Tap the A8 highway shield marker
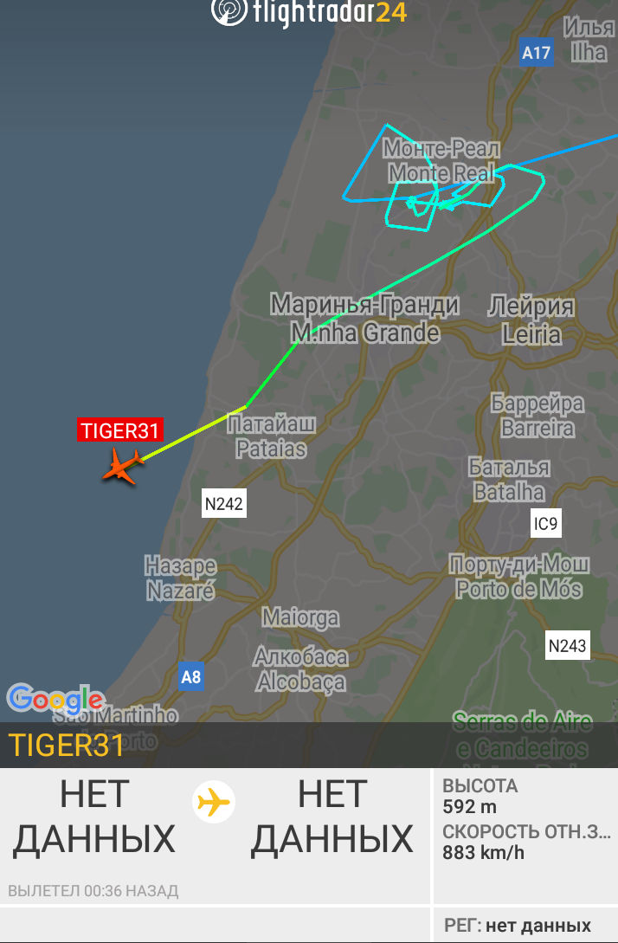Image resolution: width=618 pixels, height=943 pixels. click(x=191, y=677)
